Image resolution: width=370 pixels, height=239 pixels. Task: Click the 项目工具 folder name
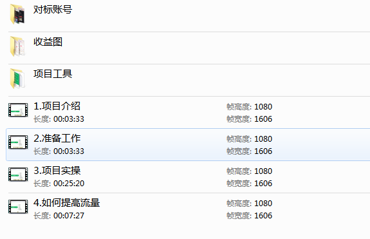coord(53,74)
